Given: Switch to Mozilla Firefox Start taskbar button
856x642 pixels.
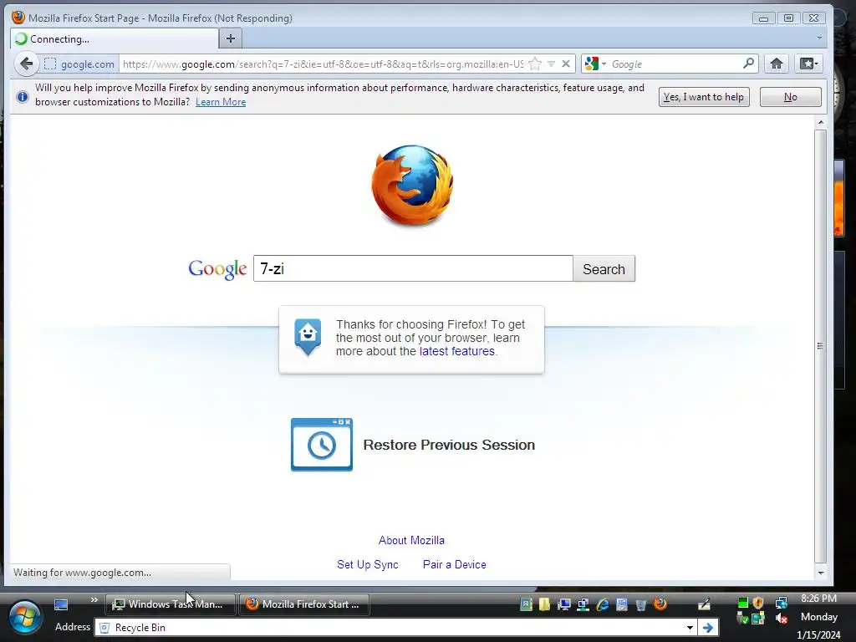Looking at the screenshot, I should (x=304, y=604).
